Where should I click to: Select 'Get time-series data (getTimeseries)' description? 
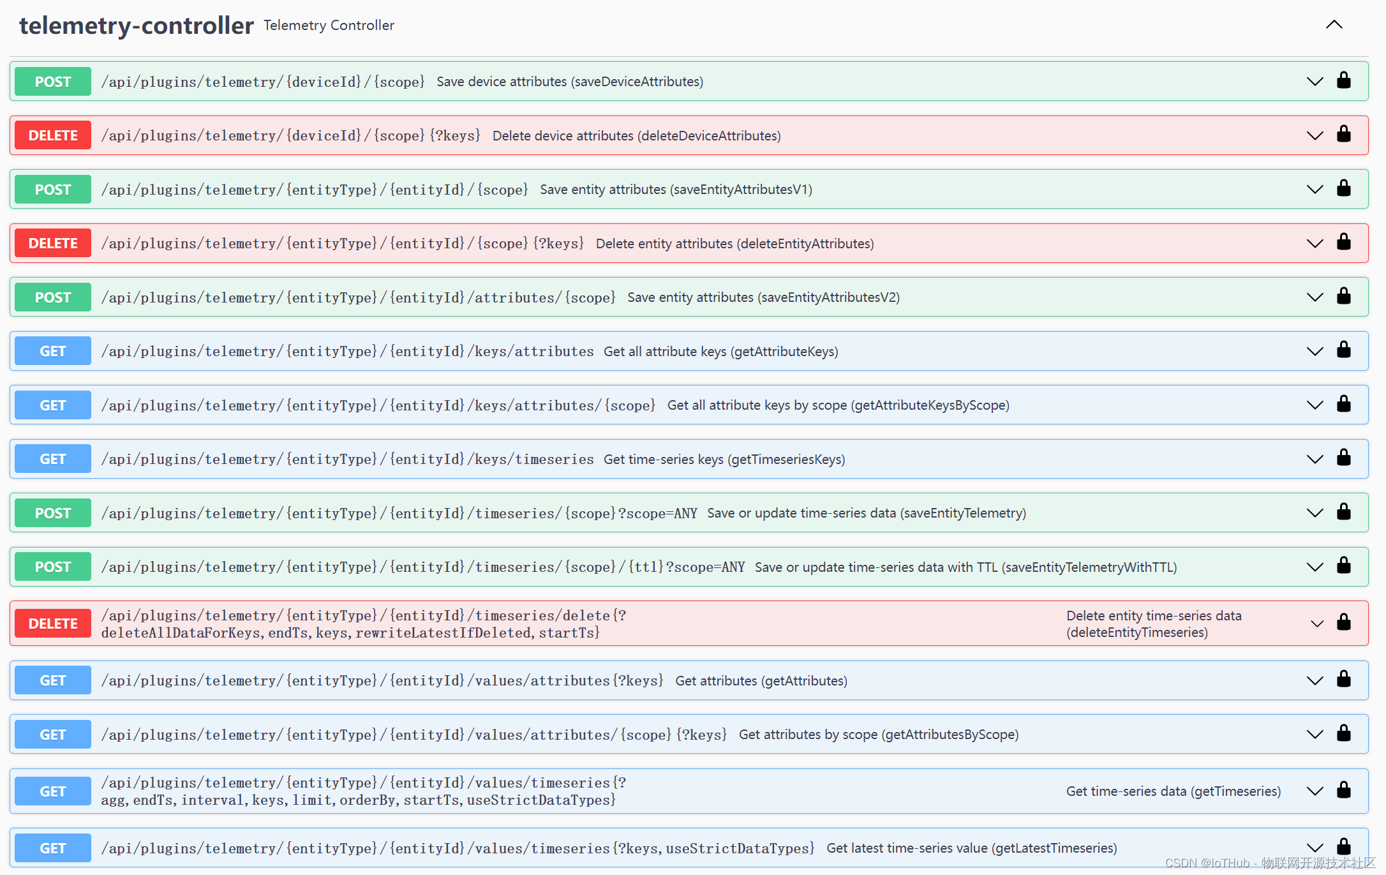coord(1174,791)
